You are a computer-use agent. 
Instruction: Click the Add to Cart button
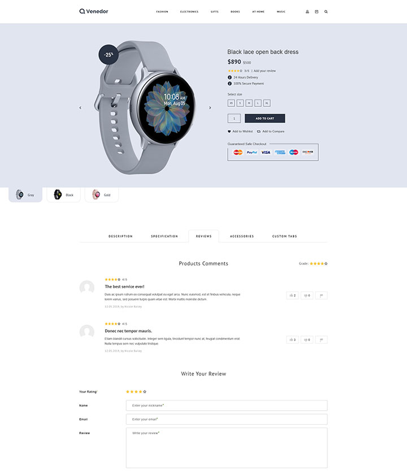[265, 119]
